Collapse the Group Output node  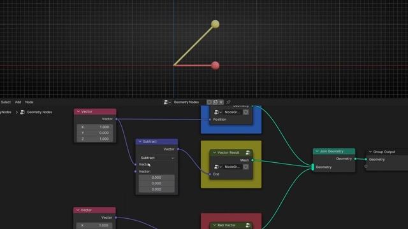370,151
